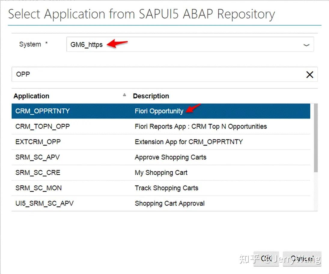
Task: Confirm selection with the OK button
Action: [266, 258]
